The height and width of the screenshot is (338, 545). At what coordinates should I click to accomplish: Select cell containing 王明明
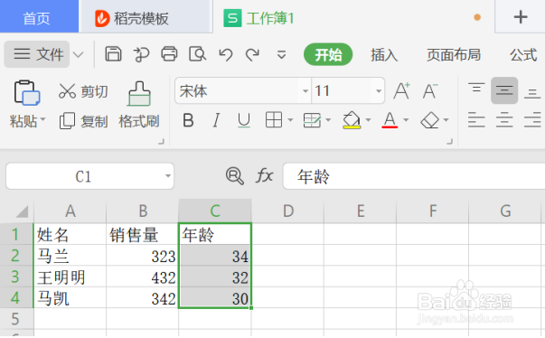point(70,277)
